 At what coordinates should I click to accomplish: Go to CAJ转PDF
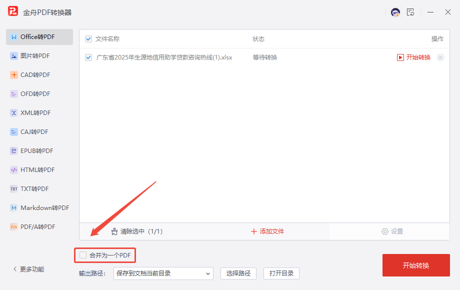pos(39,132)
